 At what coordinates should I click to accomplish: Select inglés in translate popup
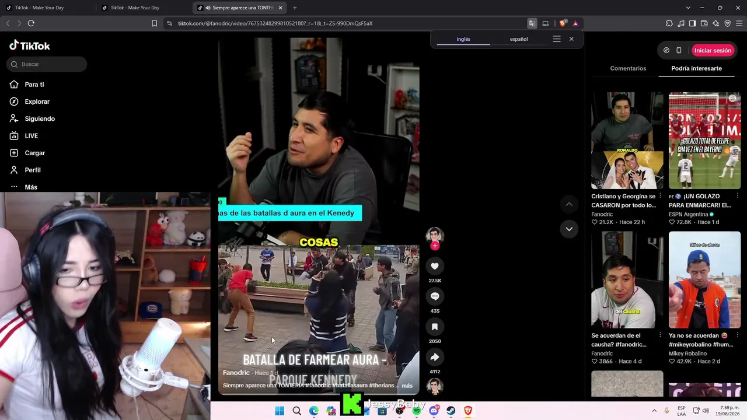463,39
